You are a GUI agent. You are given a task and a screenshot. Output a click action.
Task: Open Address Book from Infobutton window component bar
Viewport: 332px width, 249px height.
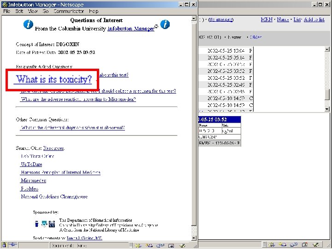[x=171, y=245]
